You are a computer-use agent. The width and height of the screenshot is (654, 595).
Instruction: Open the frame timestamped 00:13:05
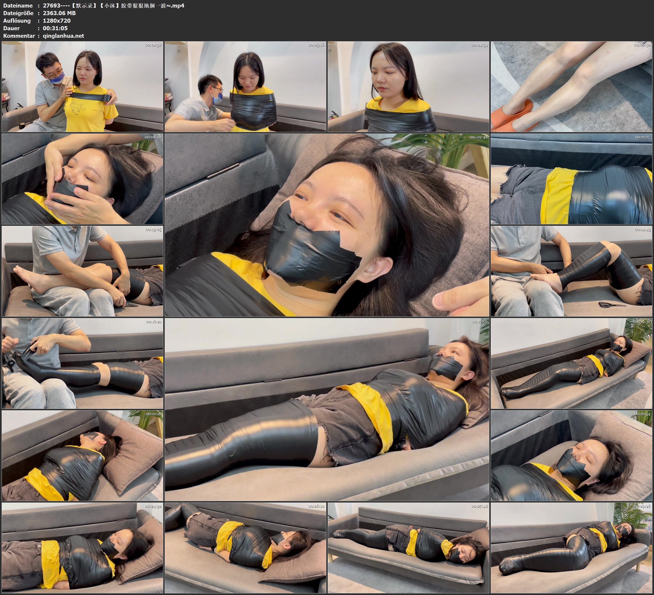pos(82,271)
